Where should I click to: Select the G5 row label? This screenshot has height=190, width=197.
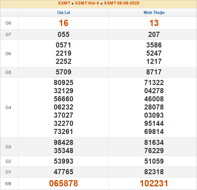(8, 72)
